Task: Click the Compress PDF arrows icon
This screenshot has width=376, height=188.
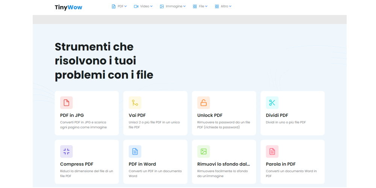Action: pos(66,152)
